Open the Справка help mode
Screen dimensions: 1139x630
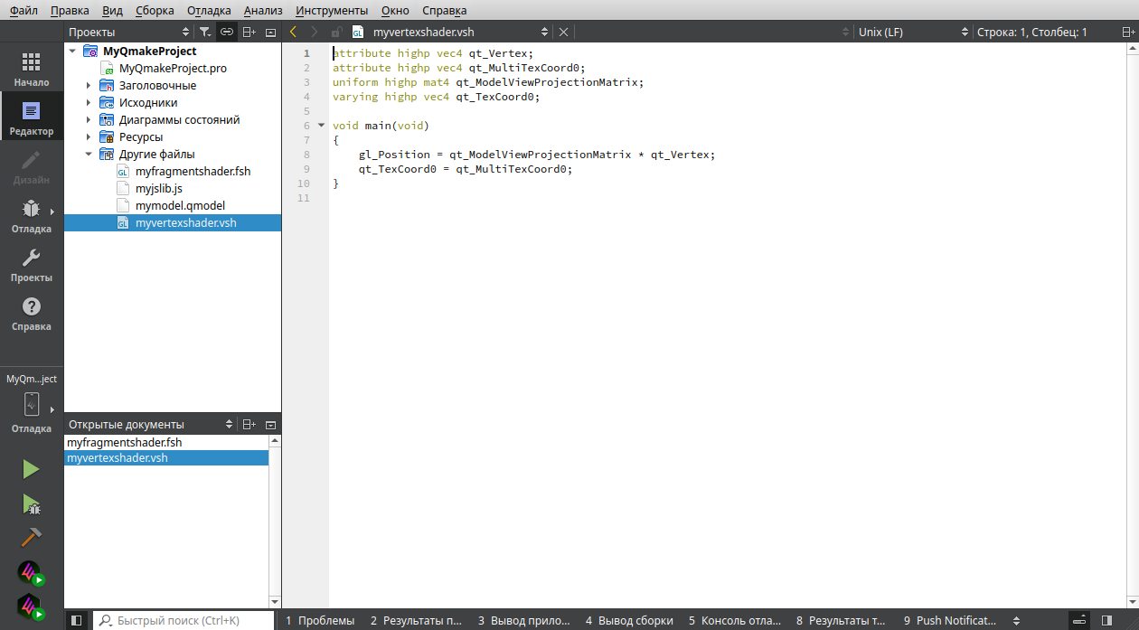[32, 314]
